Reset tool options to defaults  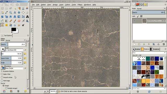(x=25, y=91)
